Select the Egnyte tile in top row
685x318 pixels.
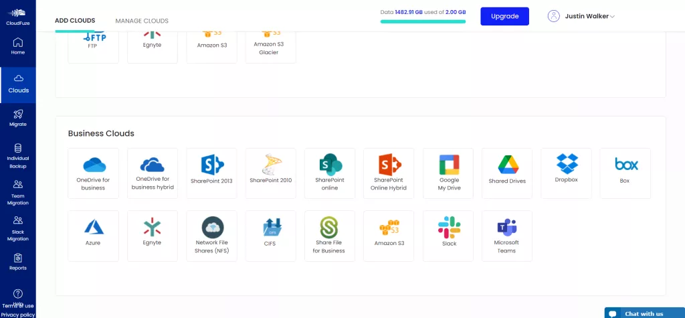coord(153,48)
